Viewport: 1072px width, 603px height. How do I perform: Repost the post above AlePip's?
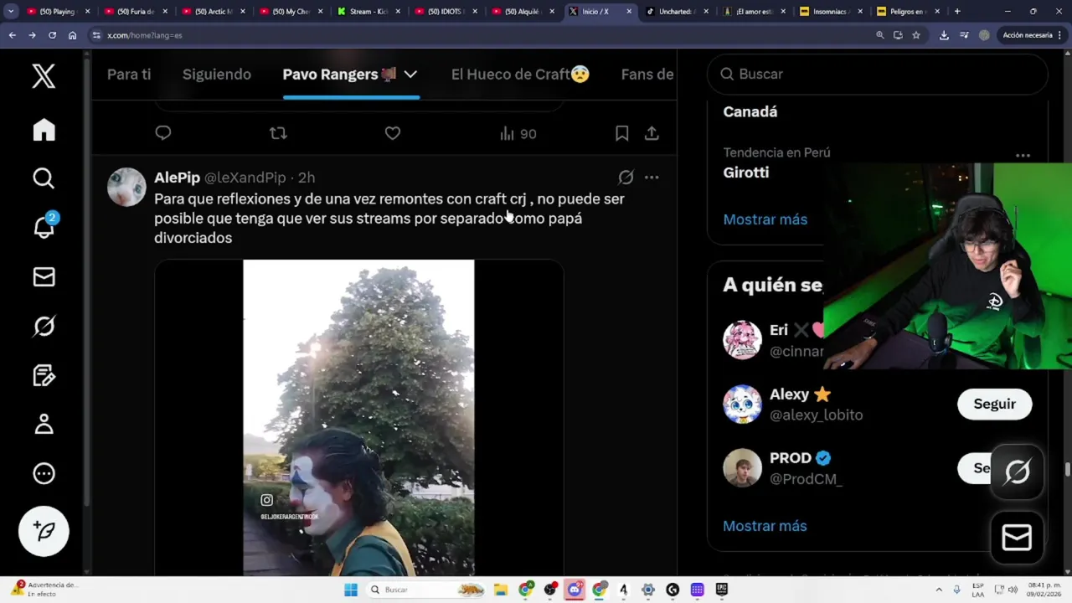[x=278, y=133]
